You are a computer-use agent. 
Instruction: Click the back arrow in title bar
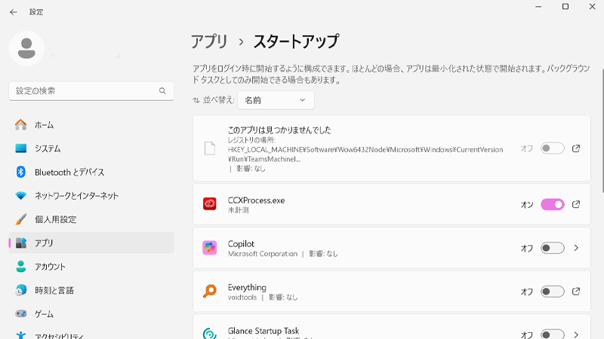pos(14,12)
